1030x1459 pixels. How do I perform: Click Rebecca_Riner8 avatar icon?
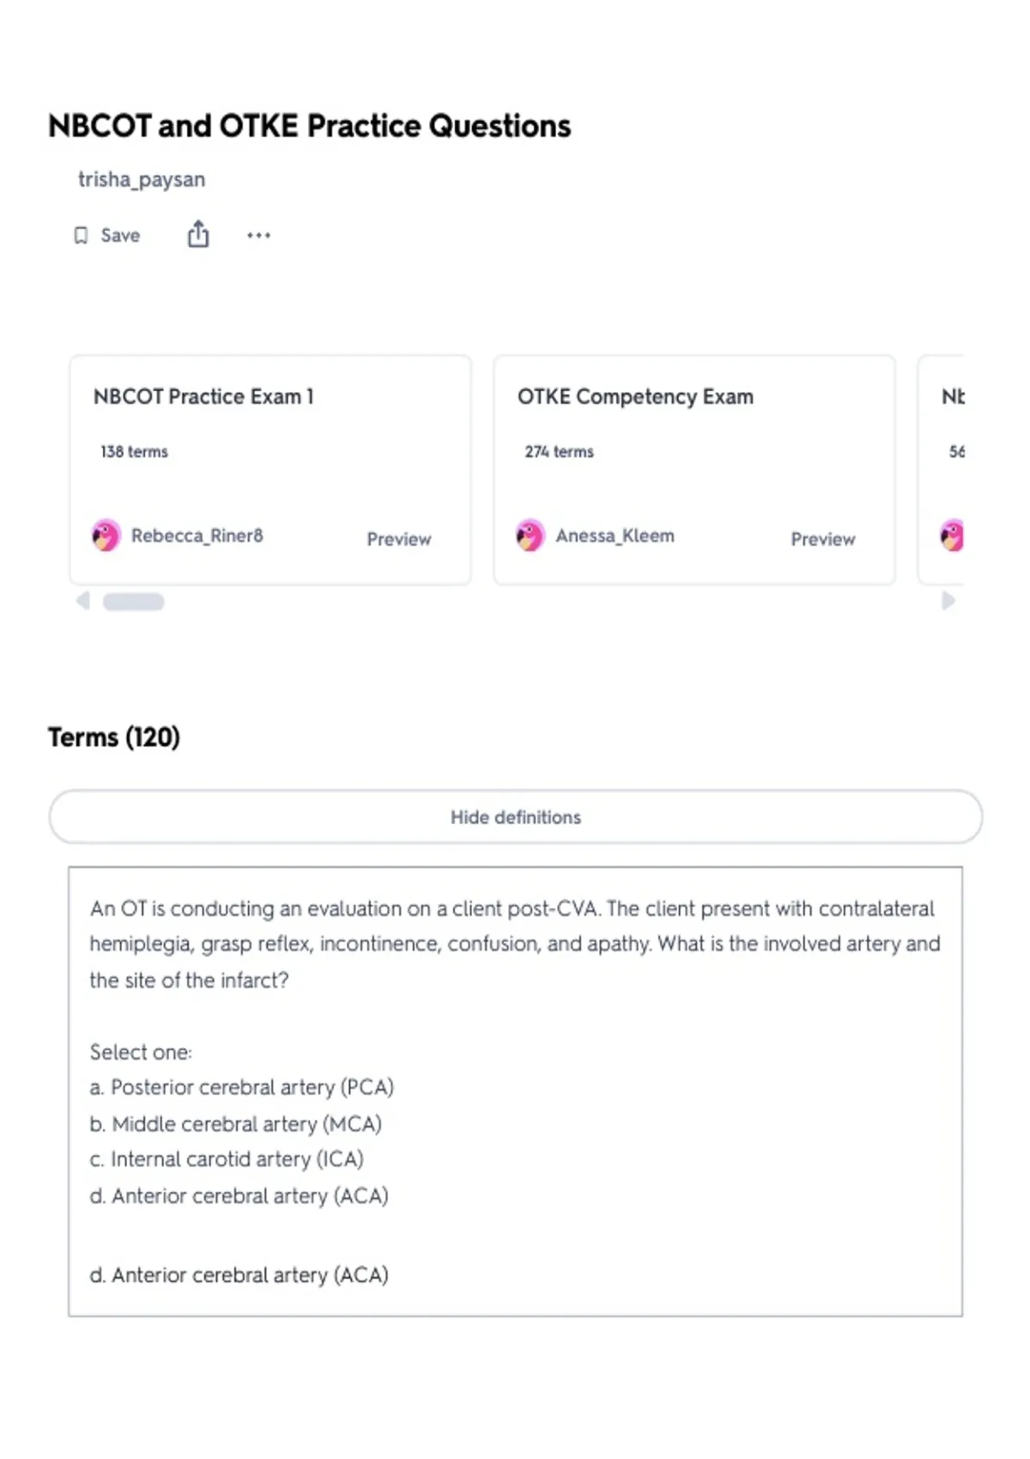coord(106,536)
